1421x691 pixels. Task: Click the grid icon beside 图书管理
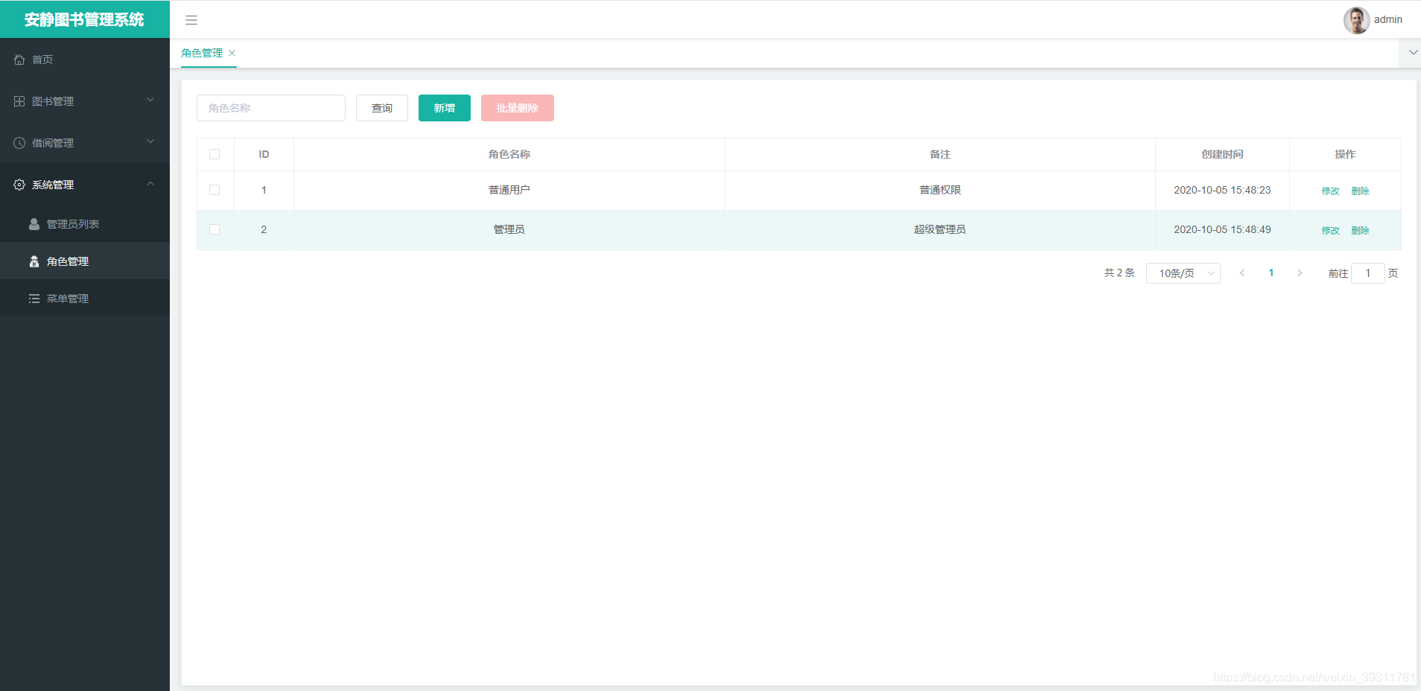[x=19, y=101]
